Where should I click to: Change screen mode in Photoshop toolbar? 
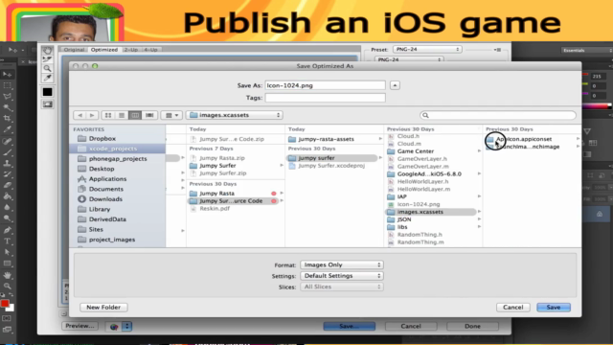coord(7,330)
